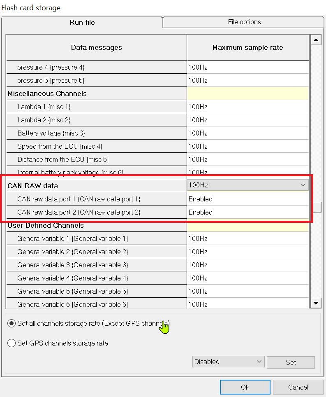Open the Disabled storage rate dropdown
This screenshot has height=397, width=326.
[x=228, y=362]
